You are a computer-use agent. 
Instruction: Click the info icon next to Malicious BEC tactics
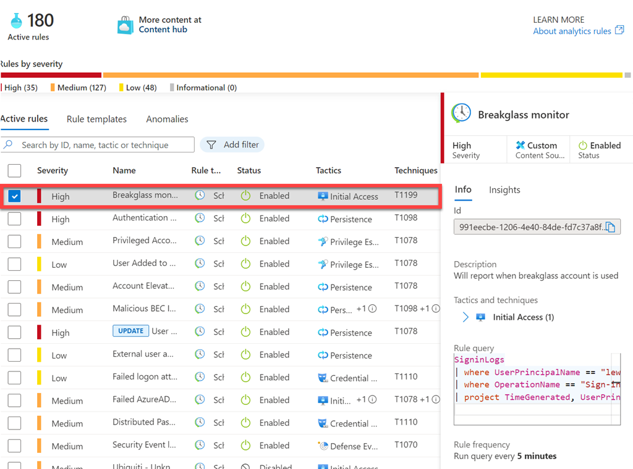[372, 309]
